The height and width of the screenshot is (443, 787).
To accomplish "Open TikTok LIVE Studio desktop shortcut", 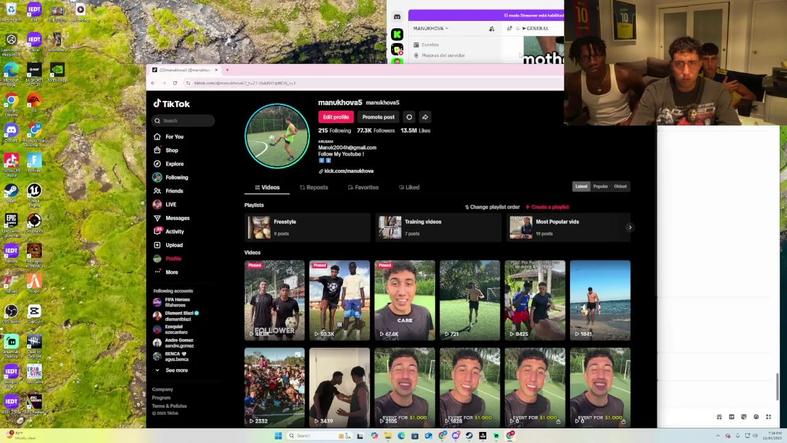I will [11, 164].
